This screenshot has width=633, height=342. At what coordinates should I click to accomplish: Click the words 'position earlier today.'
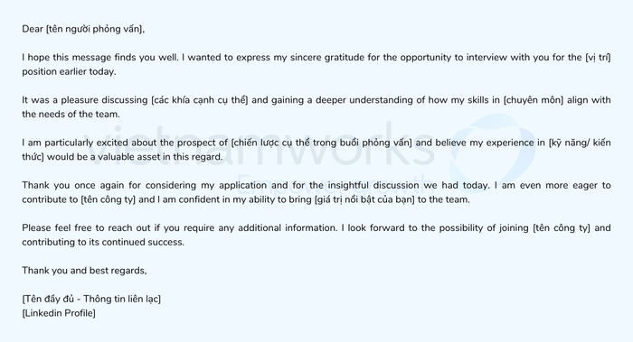pyautogui.click(x=69, y=72)
